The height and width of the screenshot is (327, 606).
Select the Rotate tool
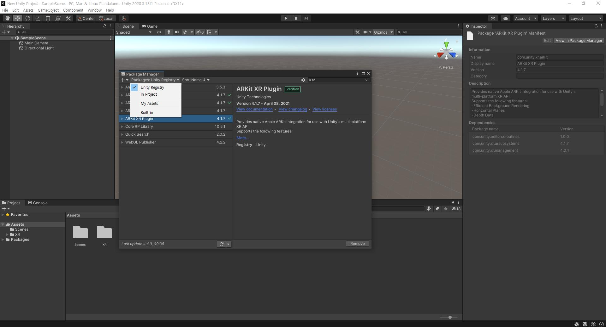click(27, 18)
